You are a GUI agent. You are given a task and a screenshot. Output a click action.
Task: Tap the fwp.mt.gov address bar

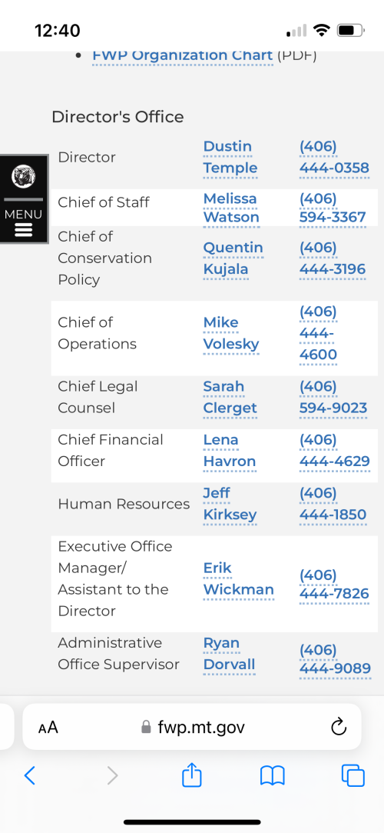(x=192, y=727)
